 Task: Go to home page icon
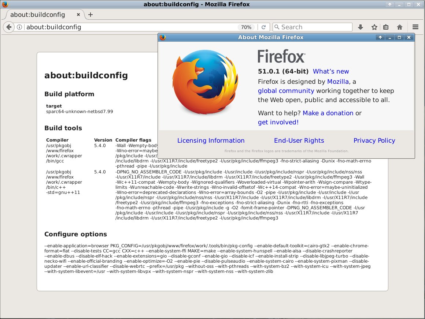[399, 27]
